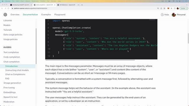Open Instructing chat models sub-item
This screenshot has width=189, height=106.
[x=17, y=70]
